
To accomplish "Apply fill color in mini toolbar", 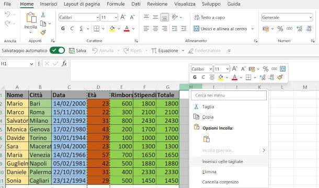I will point(221,77).
